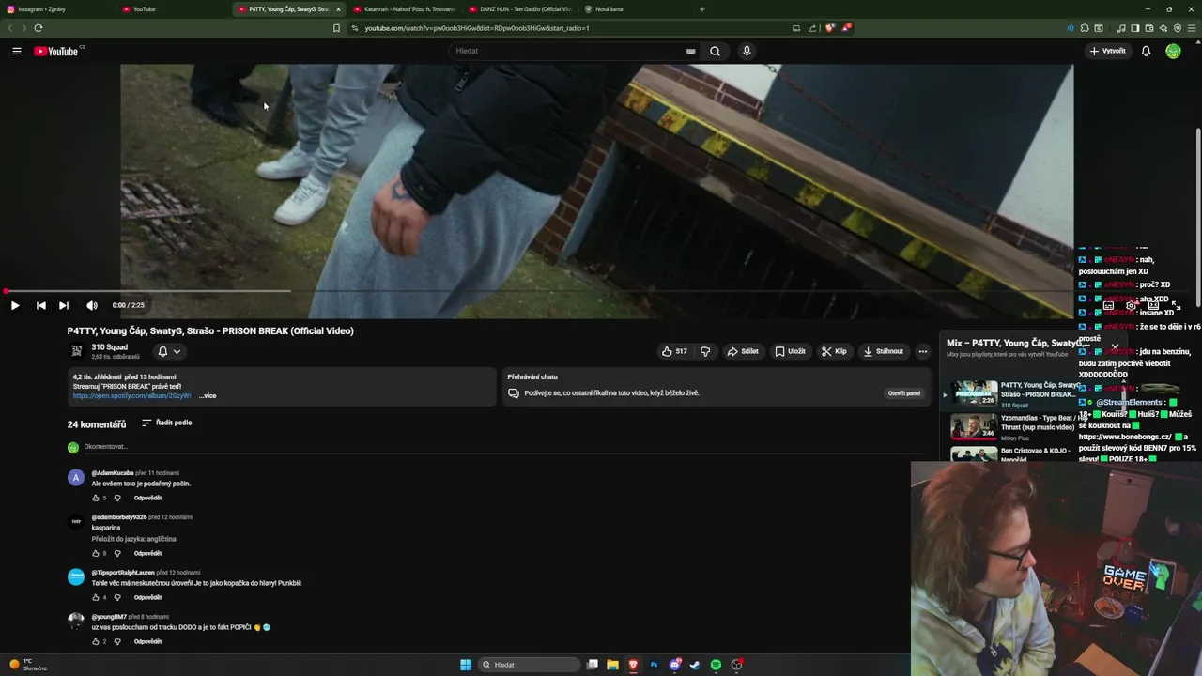The width and height of the screenshot is (1202, 676).
Task: Open the YouTube notifications bell
Action: click(x=1146, y=51)
